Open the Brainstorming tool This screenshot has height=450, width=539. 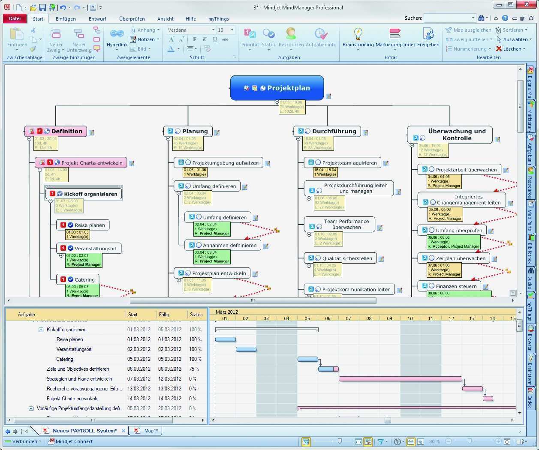[x=358, y=38]
